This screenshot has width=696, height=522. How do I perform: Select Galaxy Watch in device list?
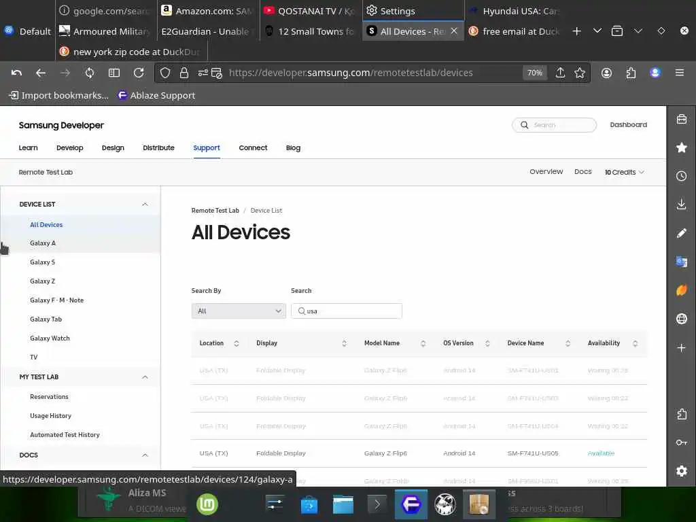point(50,338)
